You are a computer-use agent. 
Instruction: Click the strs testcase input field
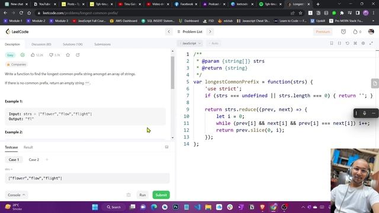(87, 178)
